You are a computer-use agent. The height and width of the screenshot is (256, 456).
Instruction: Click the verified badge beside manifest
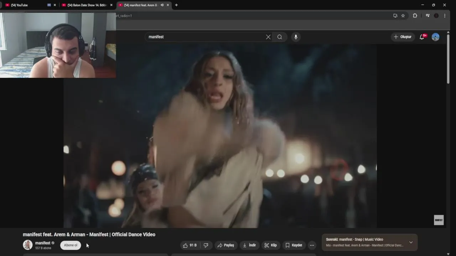53,243
